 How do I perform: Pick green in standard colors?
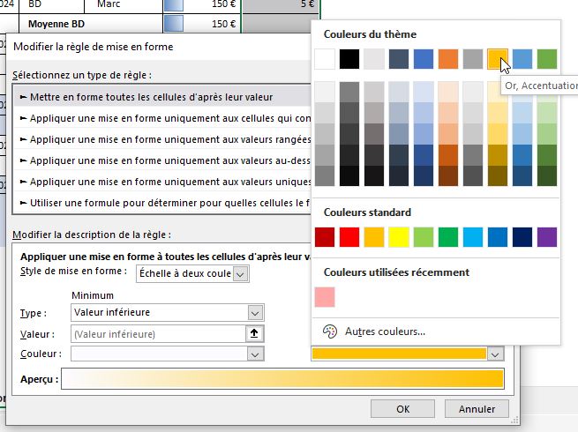pos(448,237)
